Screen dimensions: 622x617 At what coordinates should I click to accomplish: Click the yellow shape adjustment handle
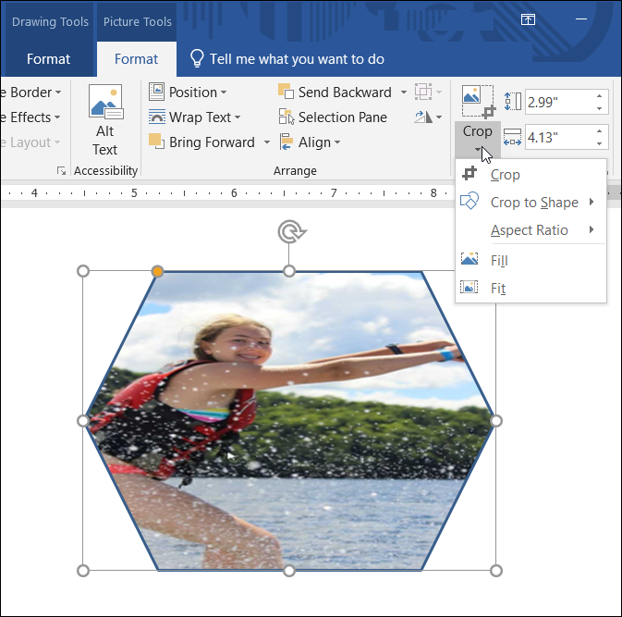157,271
